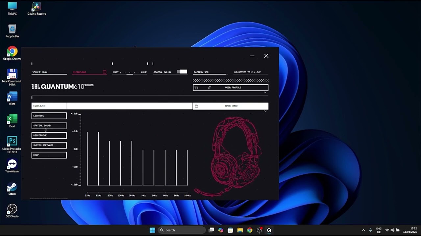421x236 pixels.
Task: Click the 500Hz equalizer band bar
Action: (x=132, y=163)
